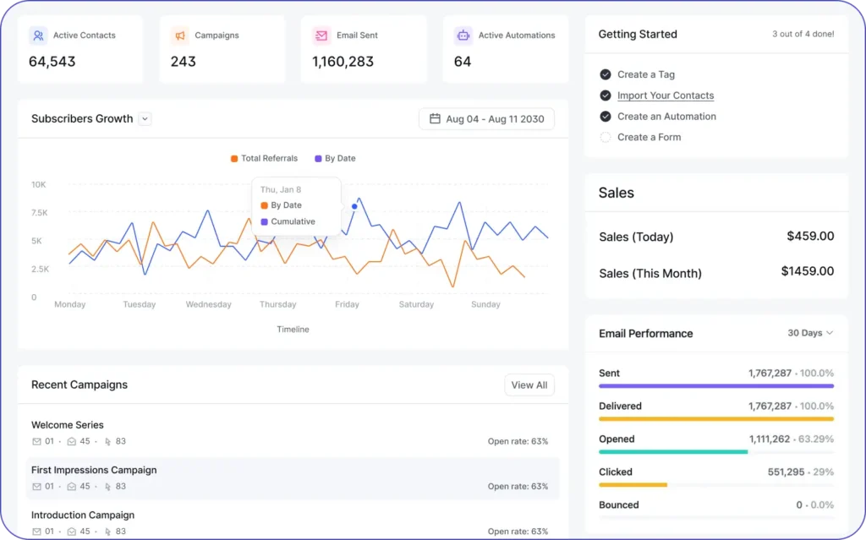Click the Campaigns 243 card
Viewport: 866px width, 540px height.
tap(222, 49)
